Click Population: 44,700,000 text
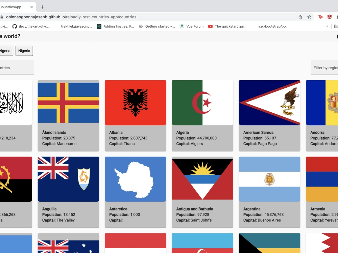The height and width of the screenshot is (253, 338). click(196, 138)
